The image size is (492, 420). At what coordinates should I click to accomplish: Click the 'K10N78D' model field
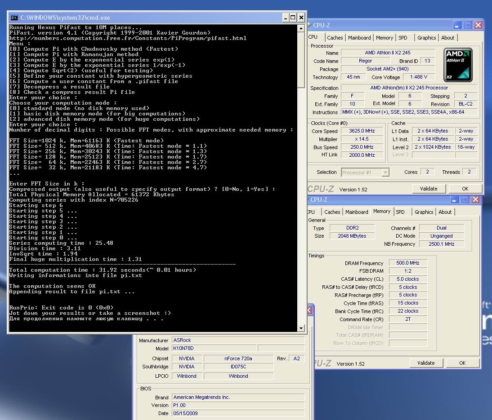(x=215, y=348)
